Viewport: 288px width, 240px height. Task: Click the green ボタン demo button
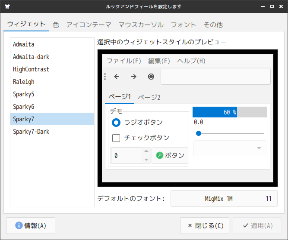pos(170,156)
